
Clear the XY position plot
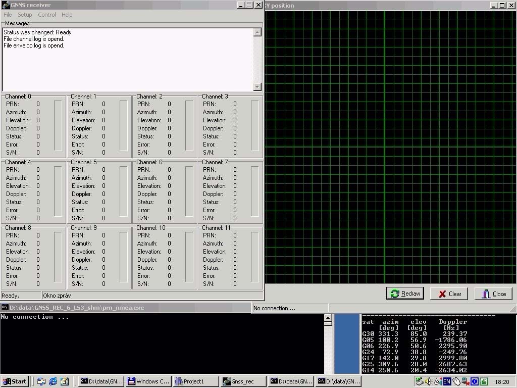[449, 294]
